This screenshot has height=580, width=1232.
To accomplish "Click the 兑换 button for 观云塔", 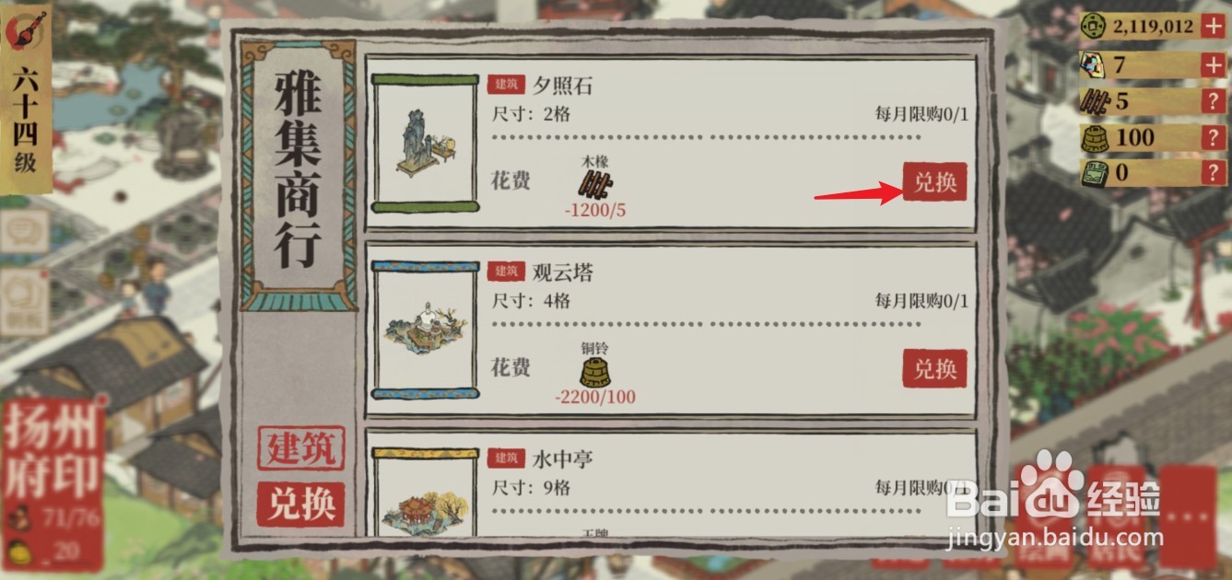I will pyautogui.click(x=934, y=369).
